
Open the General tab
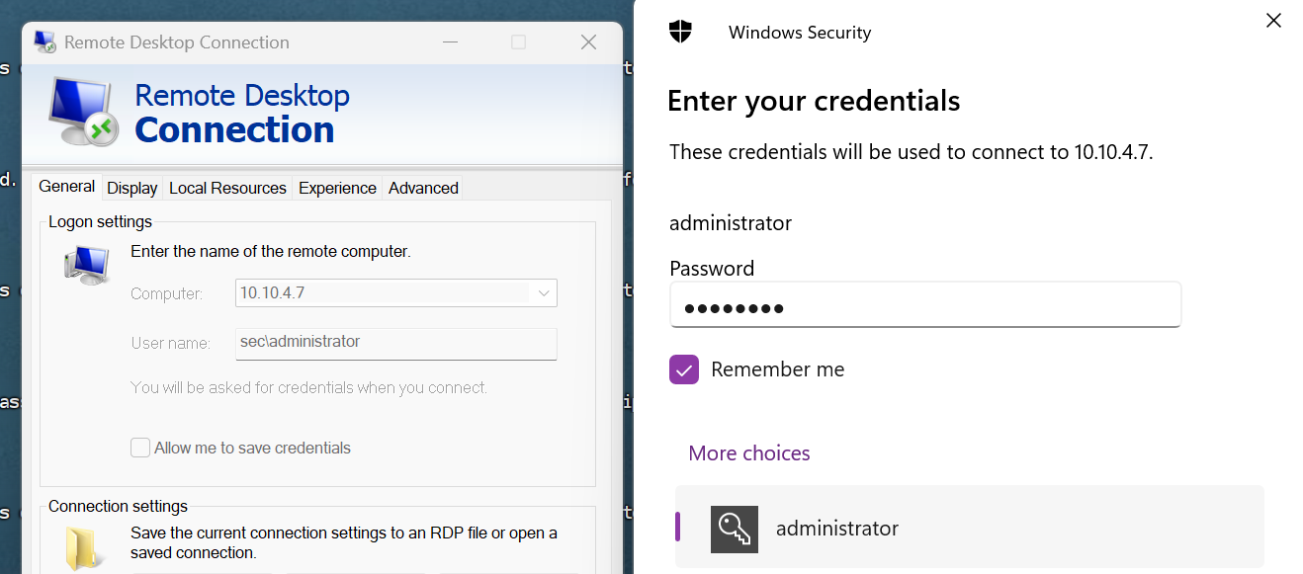point(66,187)
